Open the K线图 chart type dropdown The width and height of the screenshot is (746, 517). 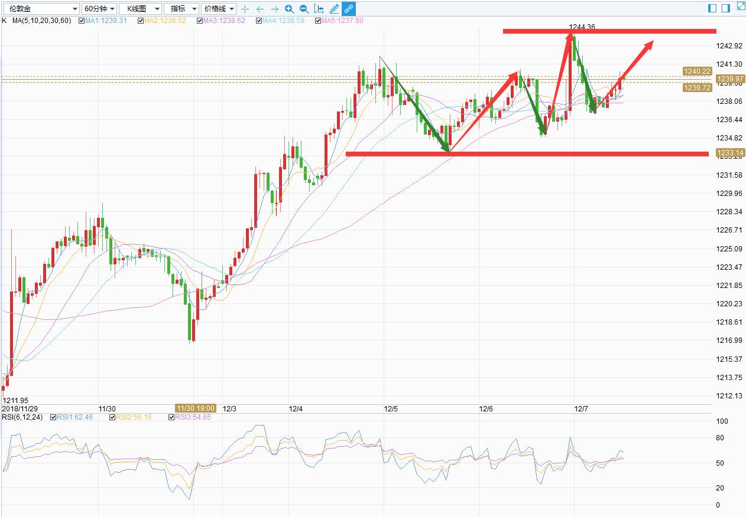(x=140, y=9)
